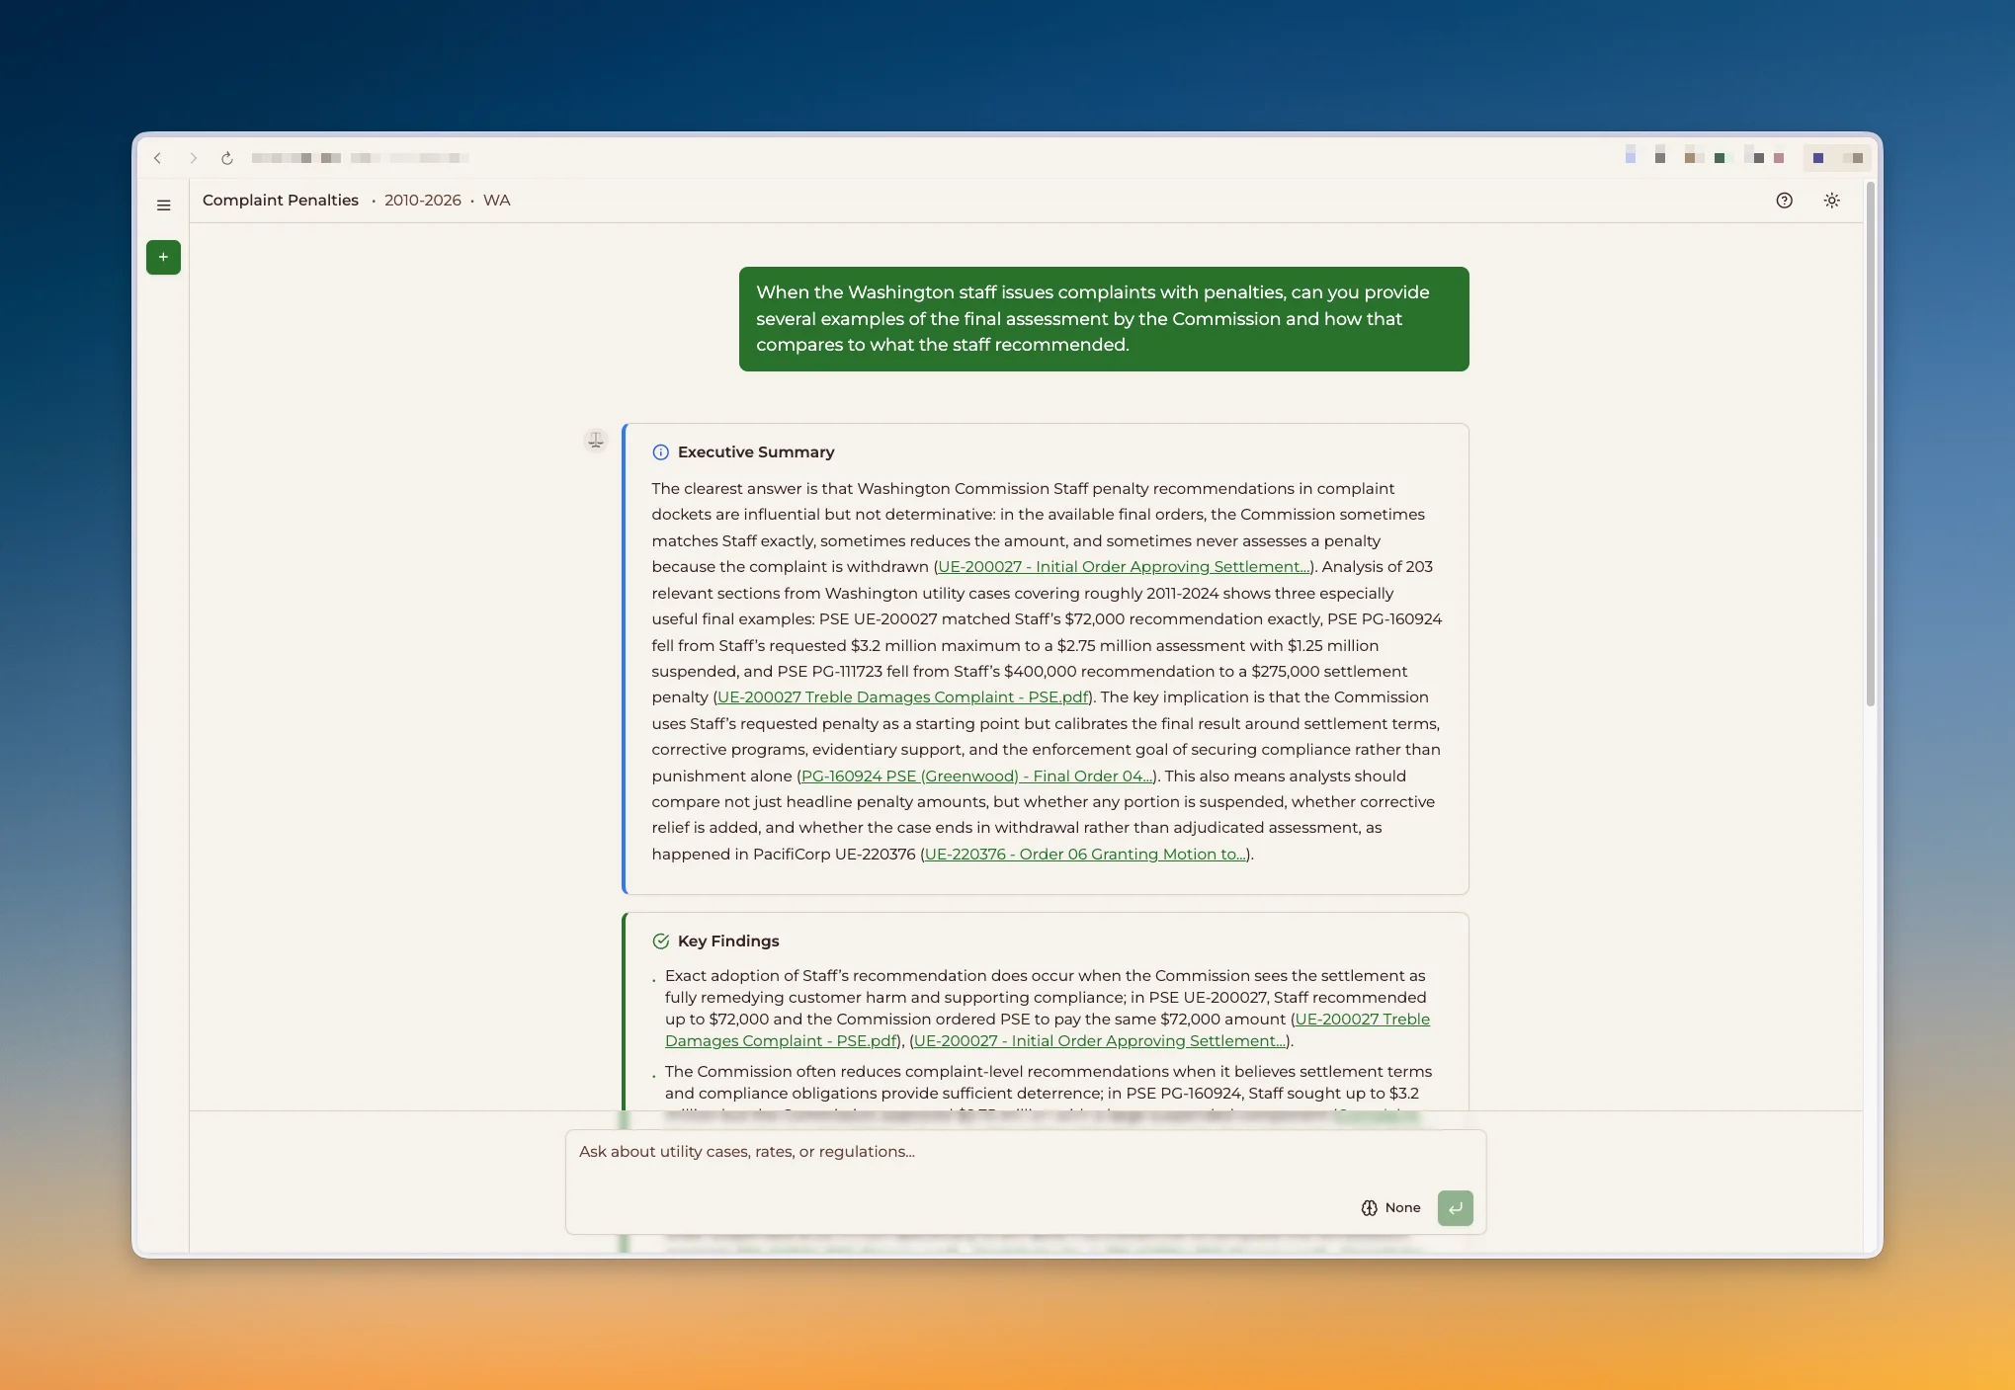Toggle light mode with the sun icon
The image size is (2015, 1390).
pyautogui.click(x=1831, y=200)
